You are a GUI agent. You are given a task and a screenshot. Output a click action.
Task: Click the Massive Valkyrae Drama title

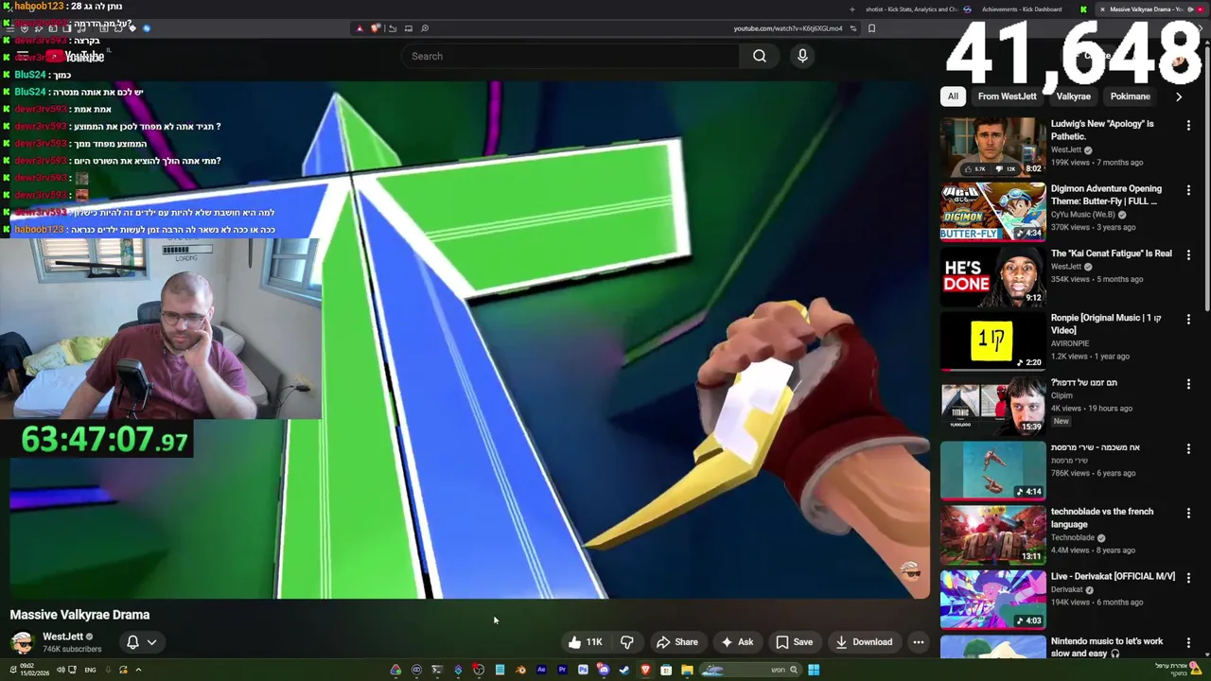(x=79, y=615)
